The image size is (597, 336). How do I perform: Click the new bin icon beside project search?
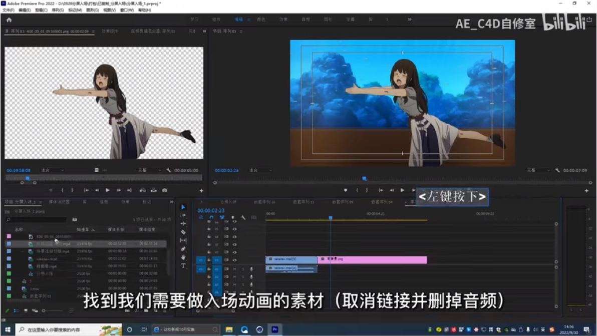[75, 219]
